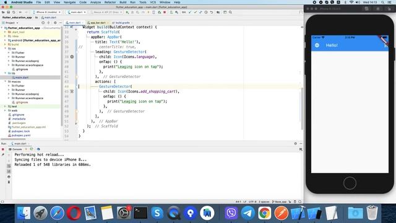This screenshot has height=223, width=396.
Task: Open Viber from the Dock
Action: point(231,213)
